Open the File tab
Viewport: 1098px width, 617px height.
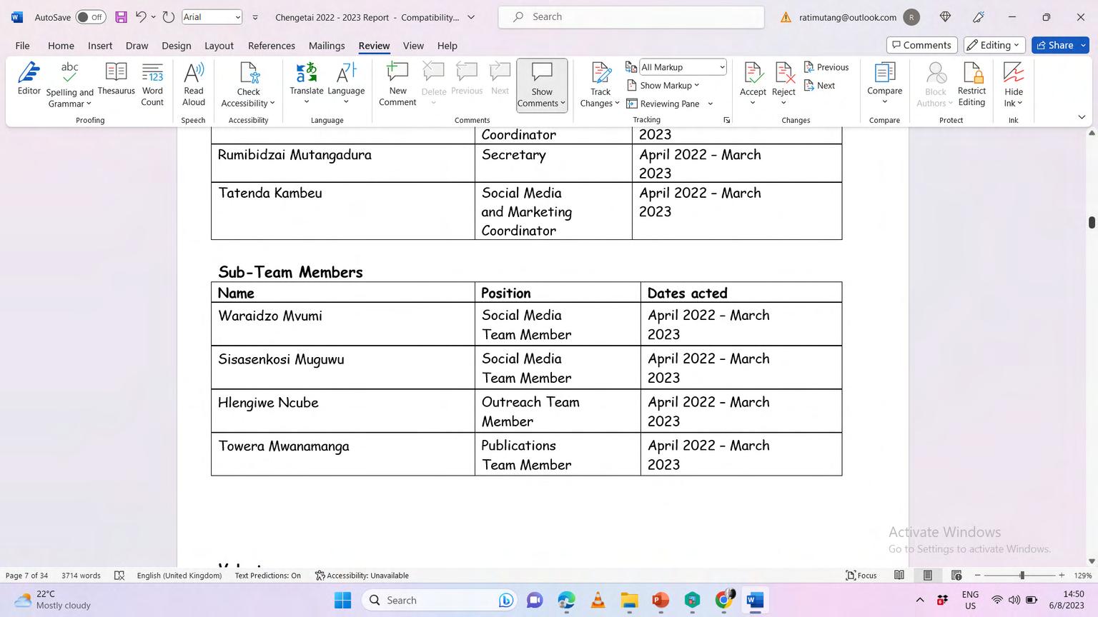pyautogui.click(x=23, y=46)
